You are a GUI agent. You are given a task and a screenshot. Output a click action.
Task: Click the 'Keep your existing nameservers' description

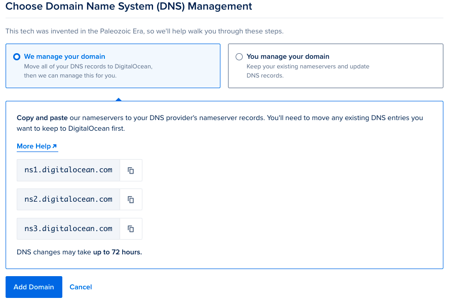[308, 71]
